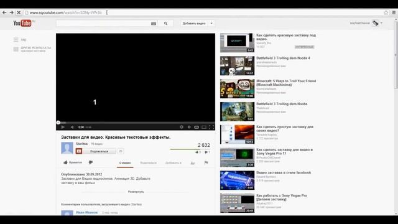Stop page loading with the X button
This screenshot has height=224, width=398.
[19, 12]
